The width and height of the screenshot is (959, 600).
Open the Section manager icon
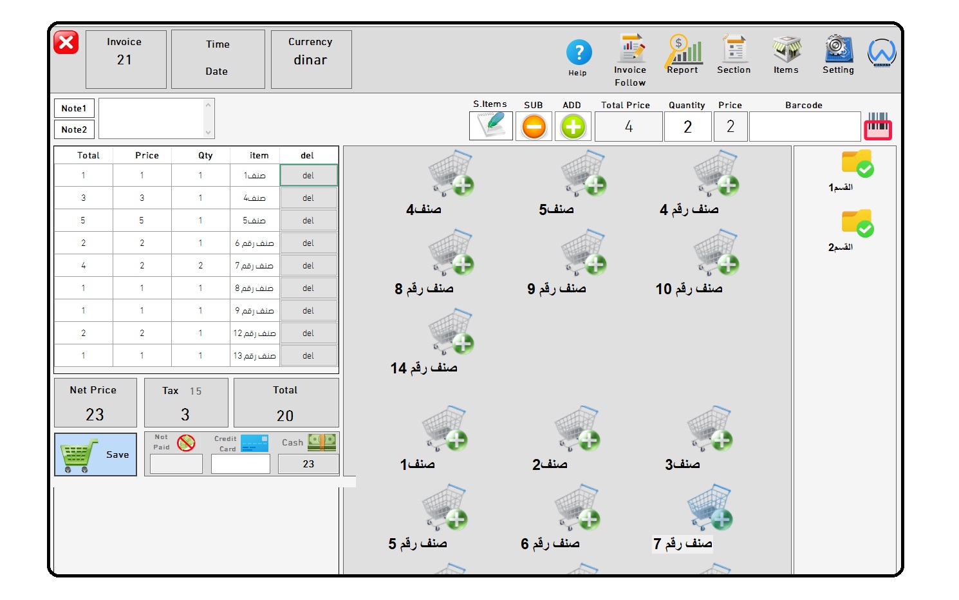[733, 53]
